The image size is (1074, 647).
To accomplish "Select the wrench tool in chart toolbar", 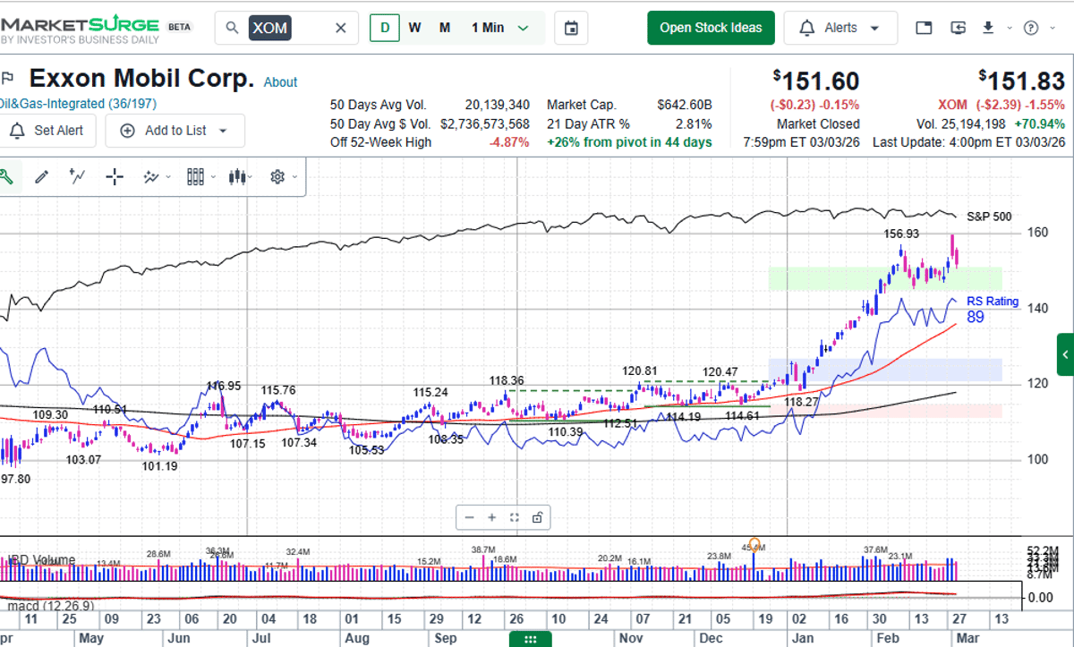I will pos(8,176).
